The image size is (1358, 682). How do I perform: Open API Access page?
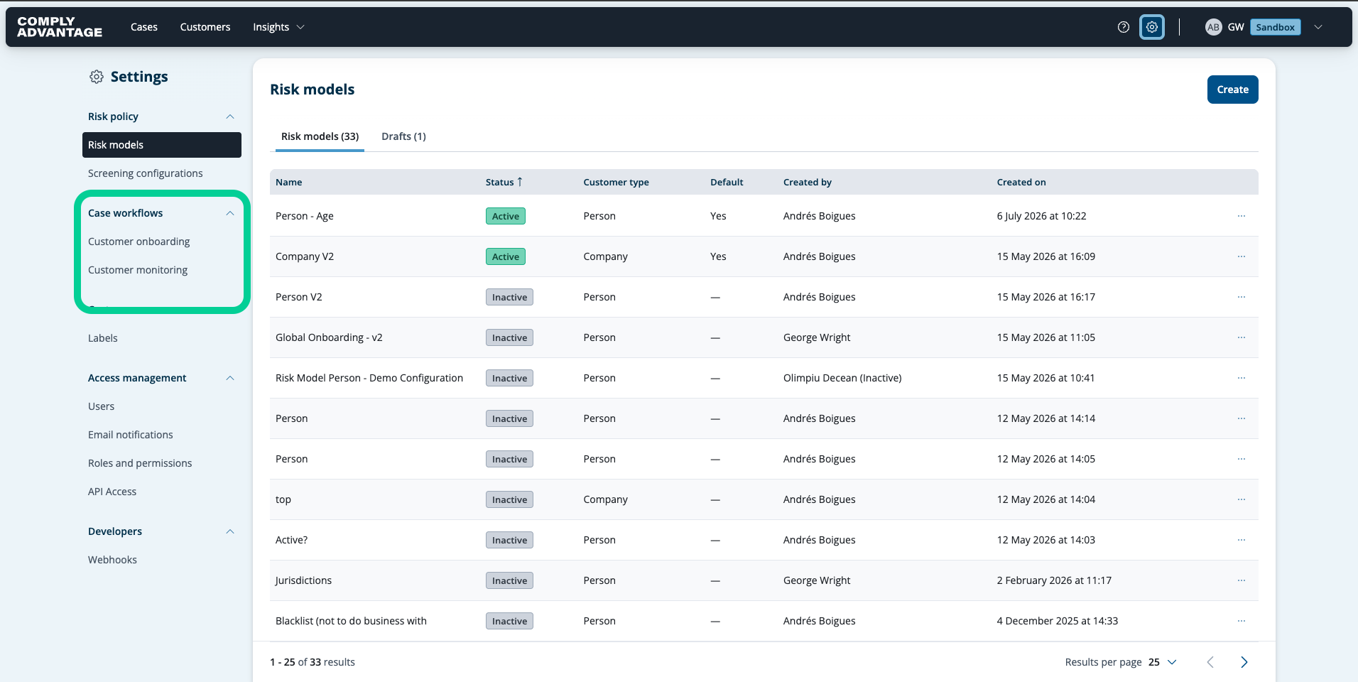click(112, 492)
